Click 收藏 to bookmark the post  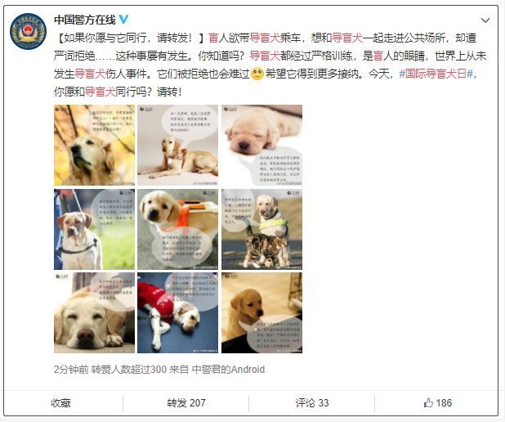60,403
